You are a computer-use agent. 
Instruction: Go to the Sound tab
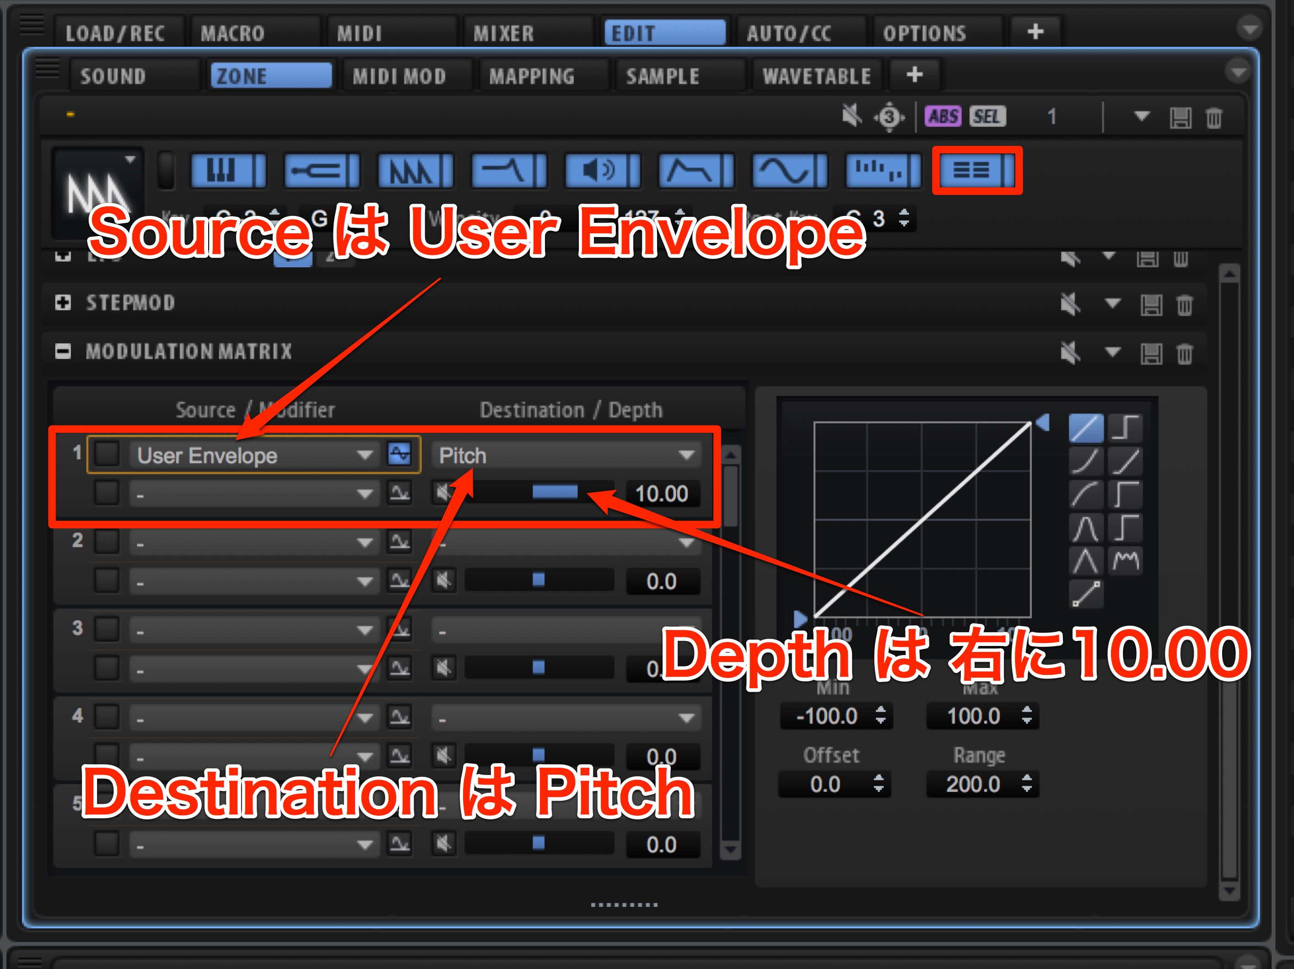click(134, 76)
